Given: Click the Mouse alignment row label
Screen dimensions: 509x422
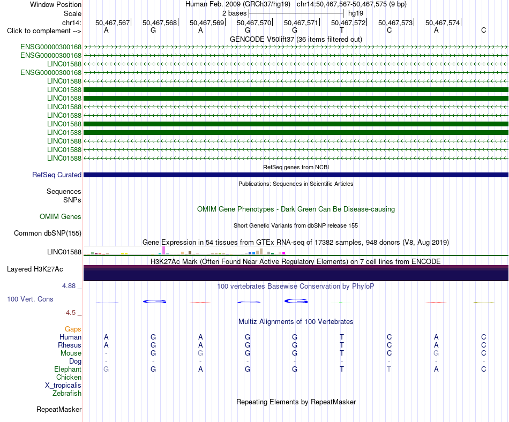Looking at the screenshot, I should tap(71, 353).
